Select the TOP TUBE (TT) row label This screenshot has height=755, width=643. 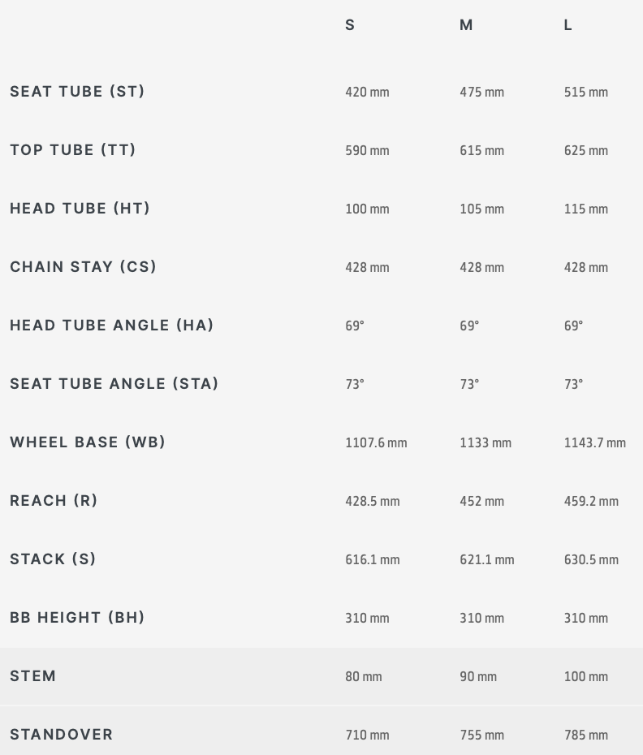[x=73, y=149]
